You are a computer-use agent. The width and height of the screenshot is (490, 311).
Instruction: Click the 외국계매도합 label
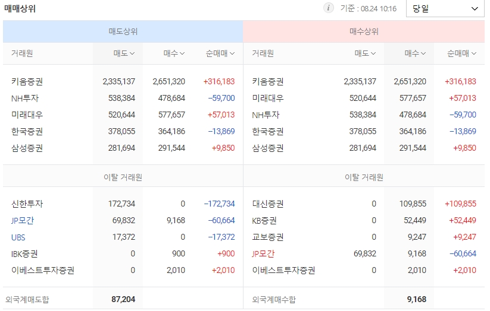[x=27, y=300]
